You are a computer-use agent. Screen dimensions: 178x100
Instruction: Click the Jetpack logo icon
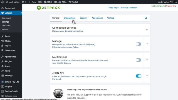click(x=39, y=8)
